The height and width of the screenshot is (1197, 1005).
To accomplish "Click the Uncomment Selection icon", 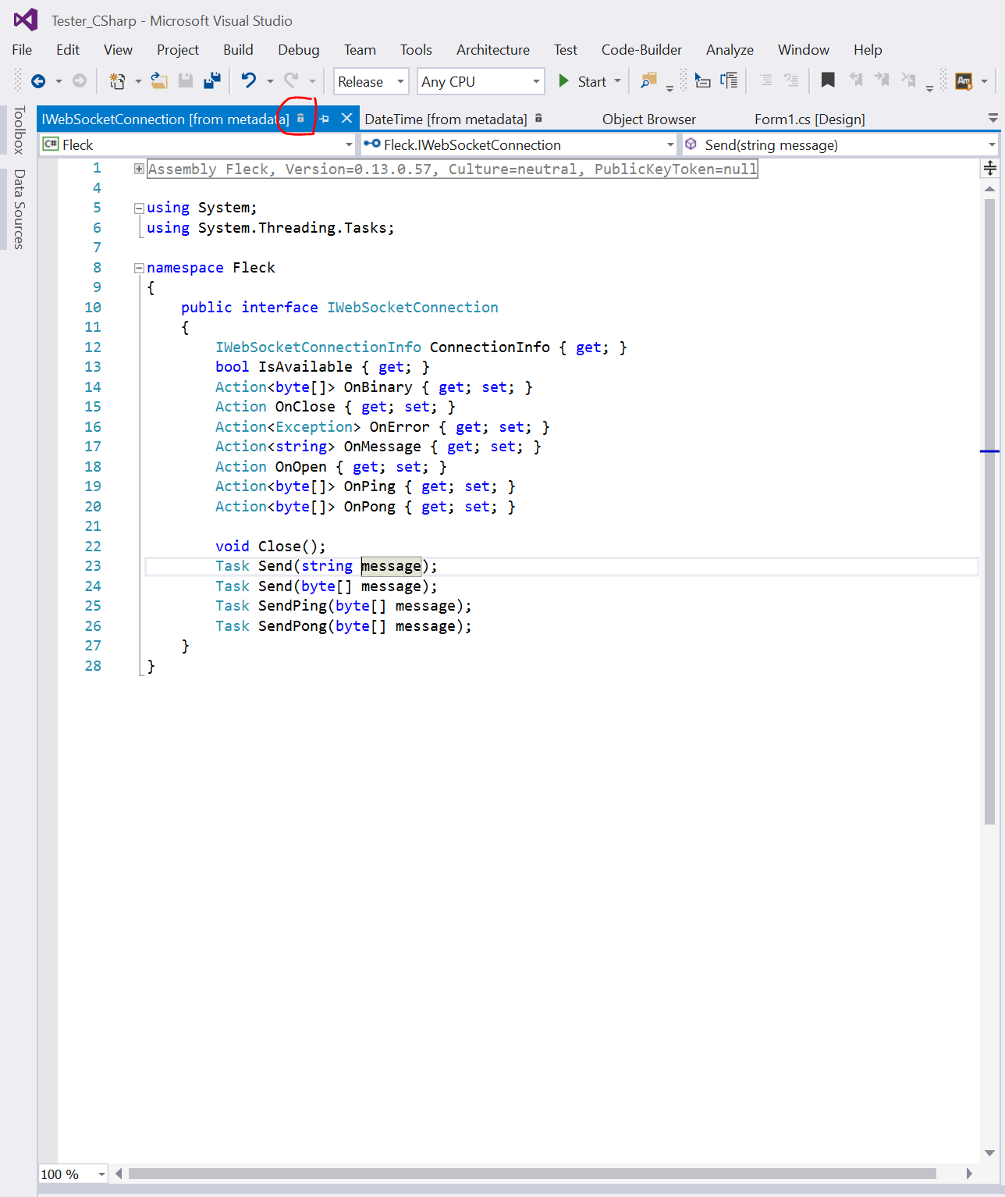I will 791,80.
